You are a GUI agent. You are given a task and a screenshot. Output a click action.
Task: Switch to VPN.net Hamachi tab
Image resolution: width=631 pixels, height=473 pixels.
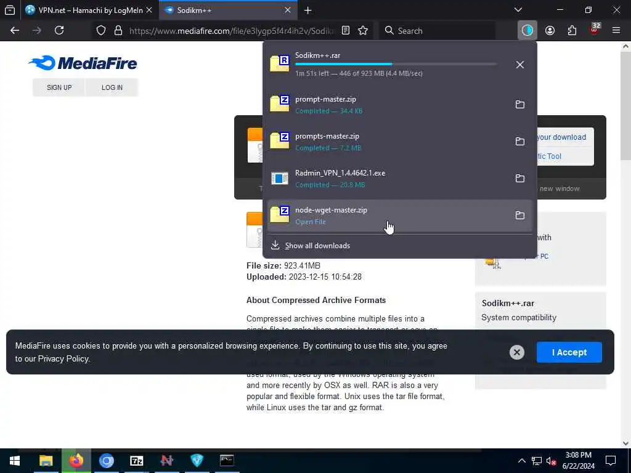click(90, 10)
